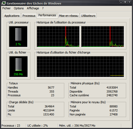
Task: Click the Processus count in status bar
Action: click(11, 126)
